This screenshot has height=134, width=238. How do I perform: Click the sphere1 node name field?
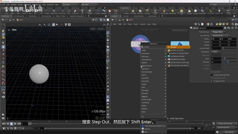click(211, 28)
